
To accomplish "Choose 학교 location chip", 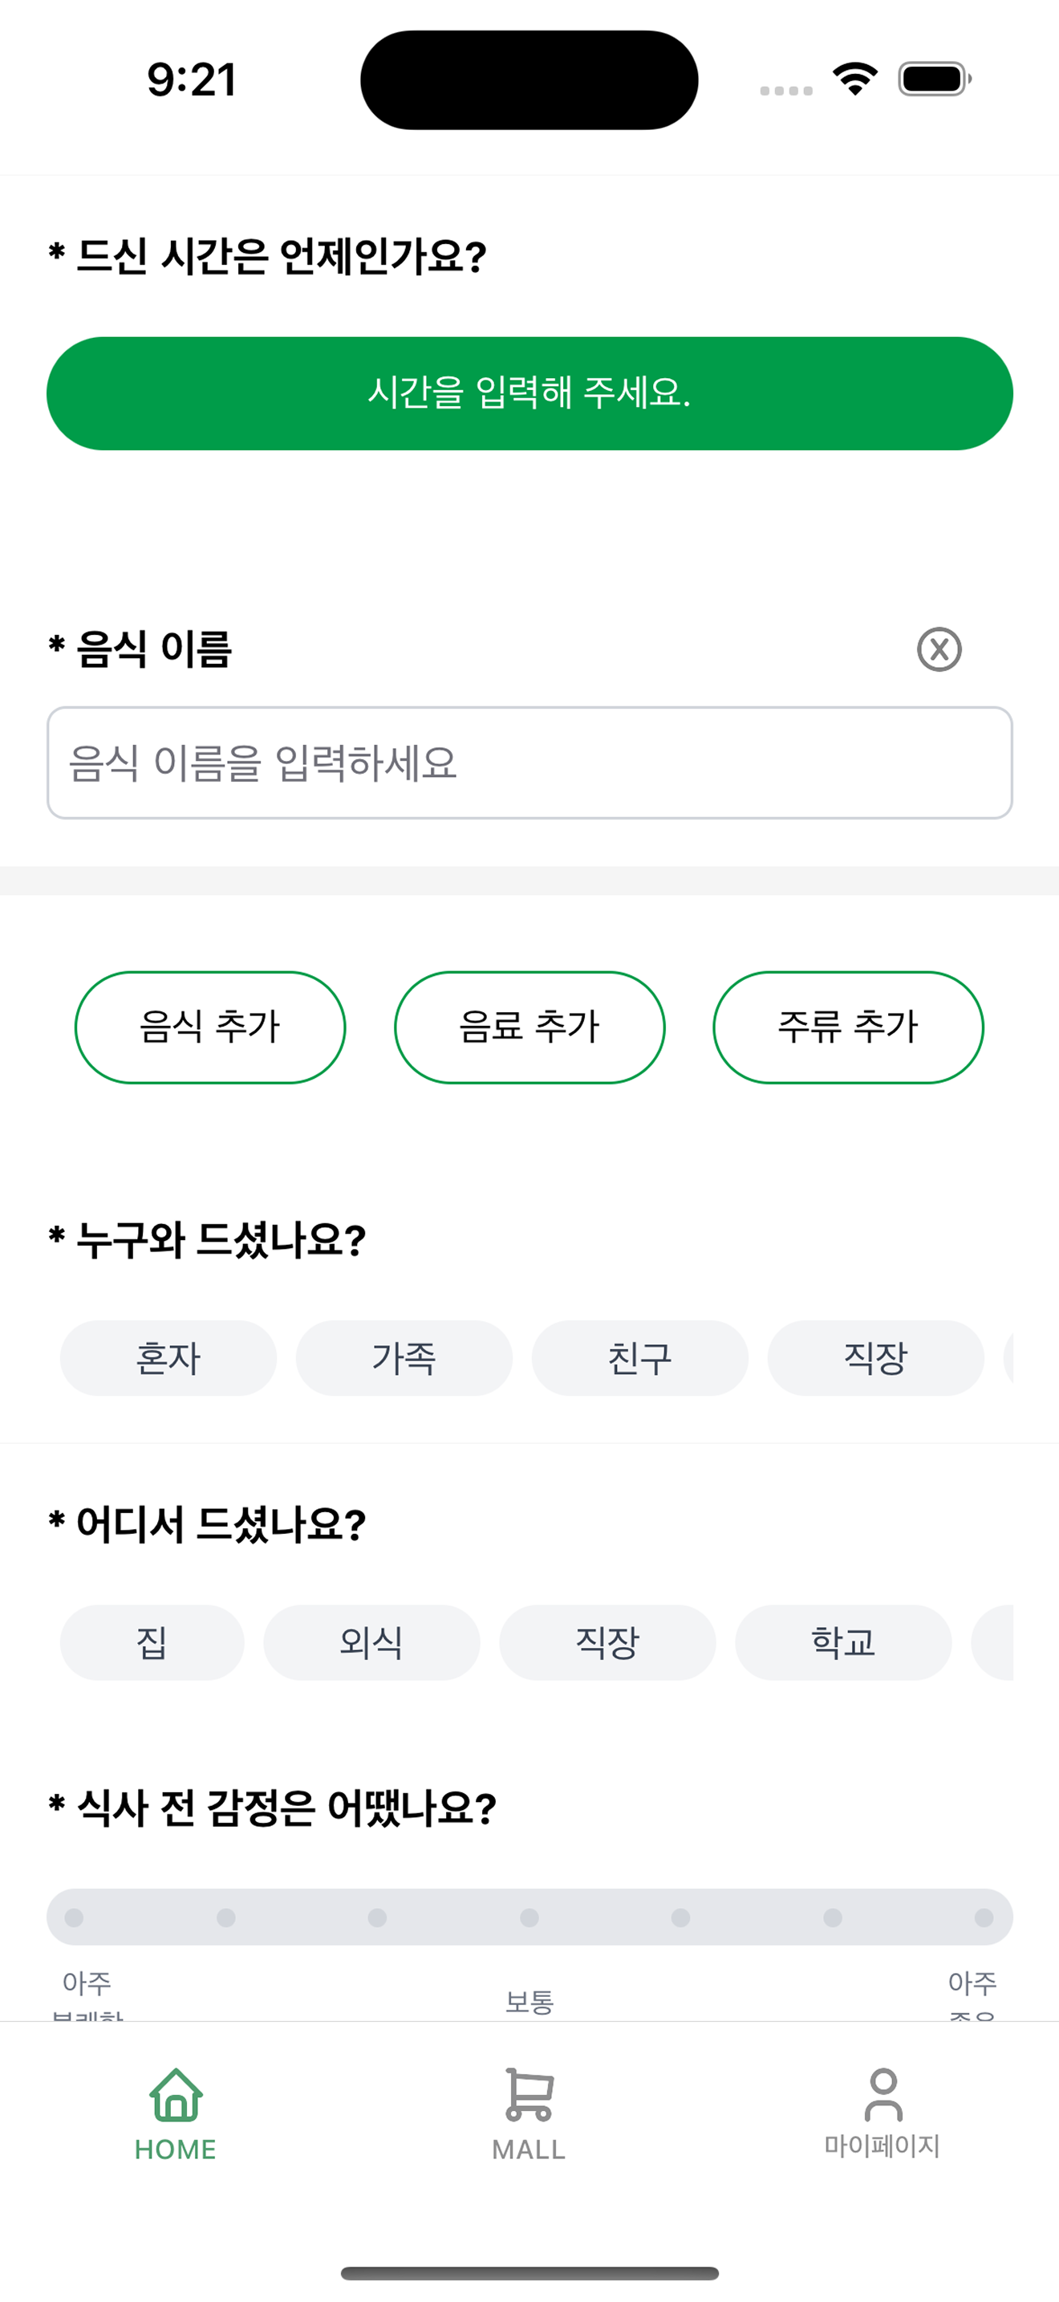I will pos(843,1642).
